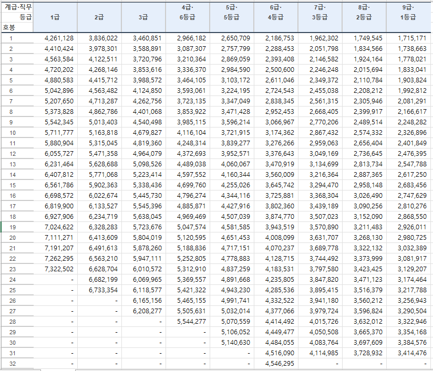
Task: Select cell with value 5,544,277
Action: (188, 321)
